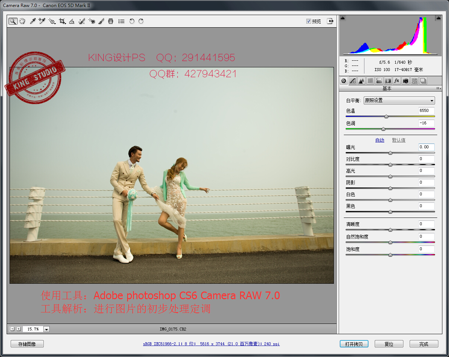Click the 阴影 shadows slider handle

pos(390,188)
